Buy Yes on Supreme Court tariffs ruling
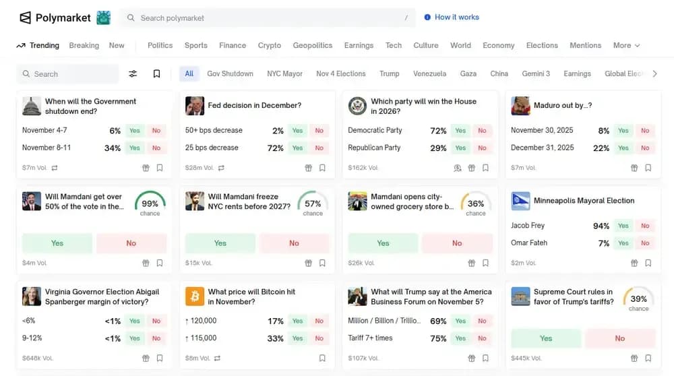This screenshot has width=674, height=376. [x=546, y=339]
